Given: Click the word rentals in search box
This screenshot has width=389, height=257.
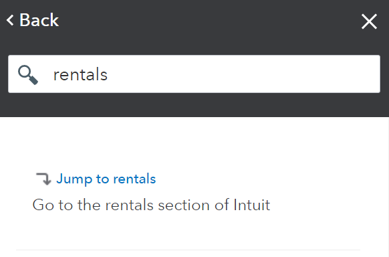Looking at the screenshot, I should 80,74.
